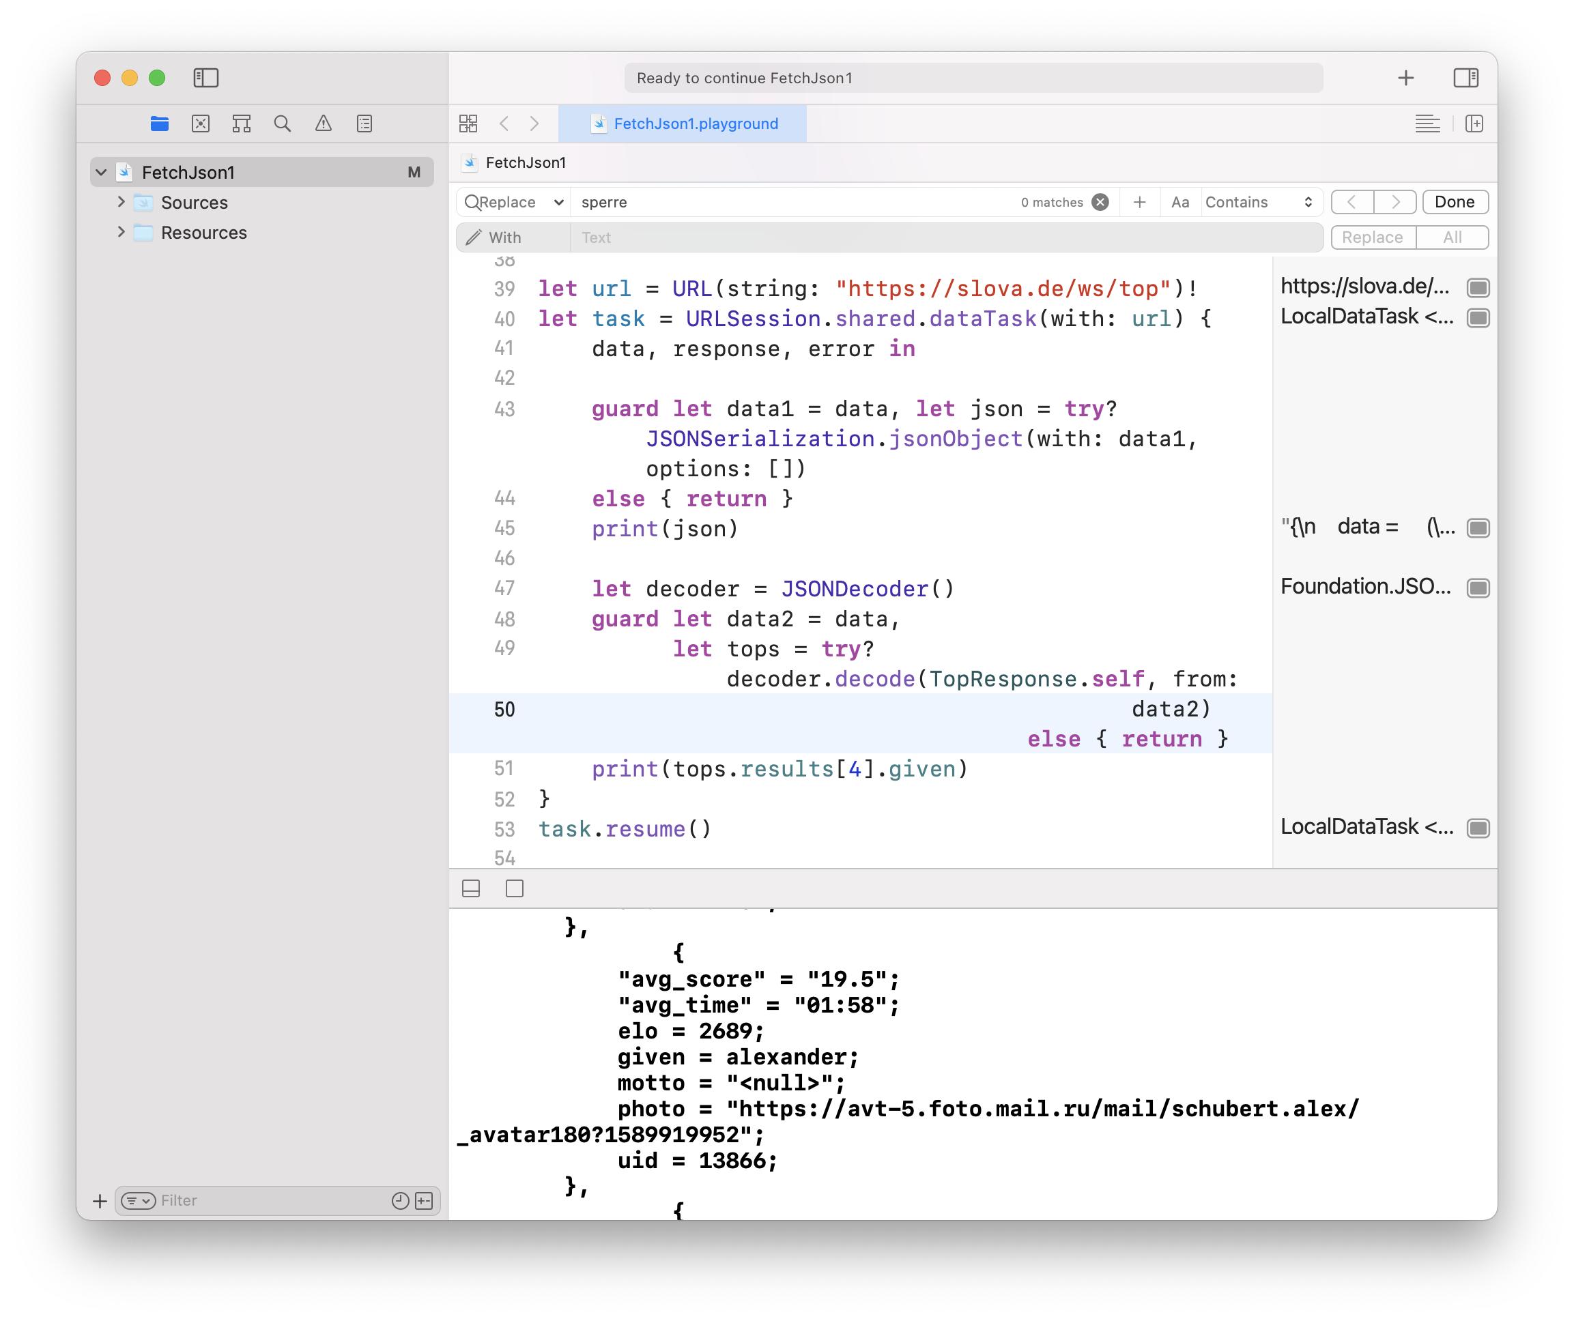This screenshot has height=1321, width=1574.
Task: Expand the Resources folder
Action: click(121, 232)
